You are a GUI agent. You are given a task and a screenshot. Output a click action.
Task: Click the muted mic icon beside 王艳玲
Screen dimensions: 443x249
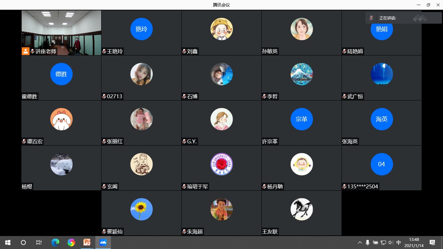click(x=104, y=51)
